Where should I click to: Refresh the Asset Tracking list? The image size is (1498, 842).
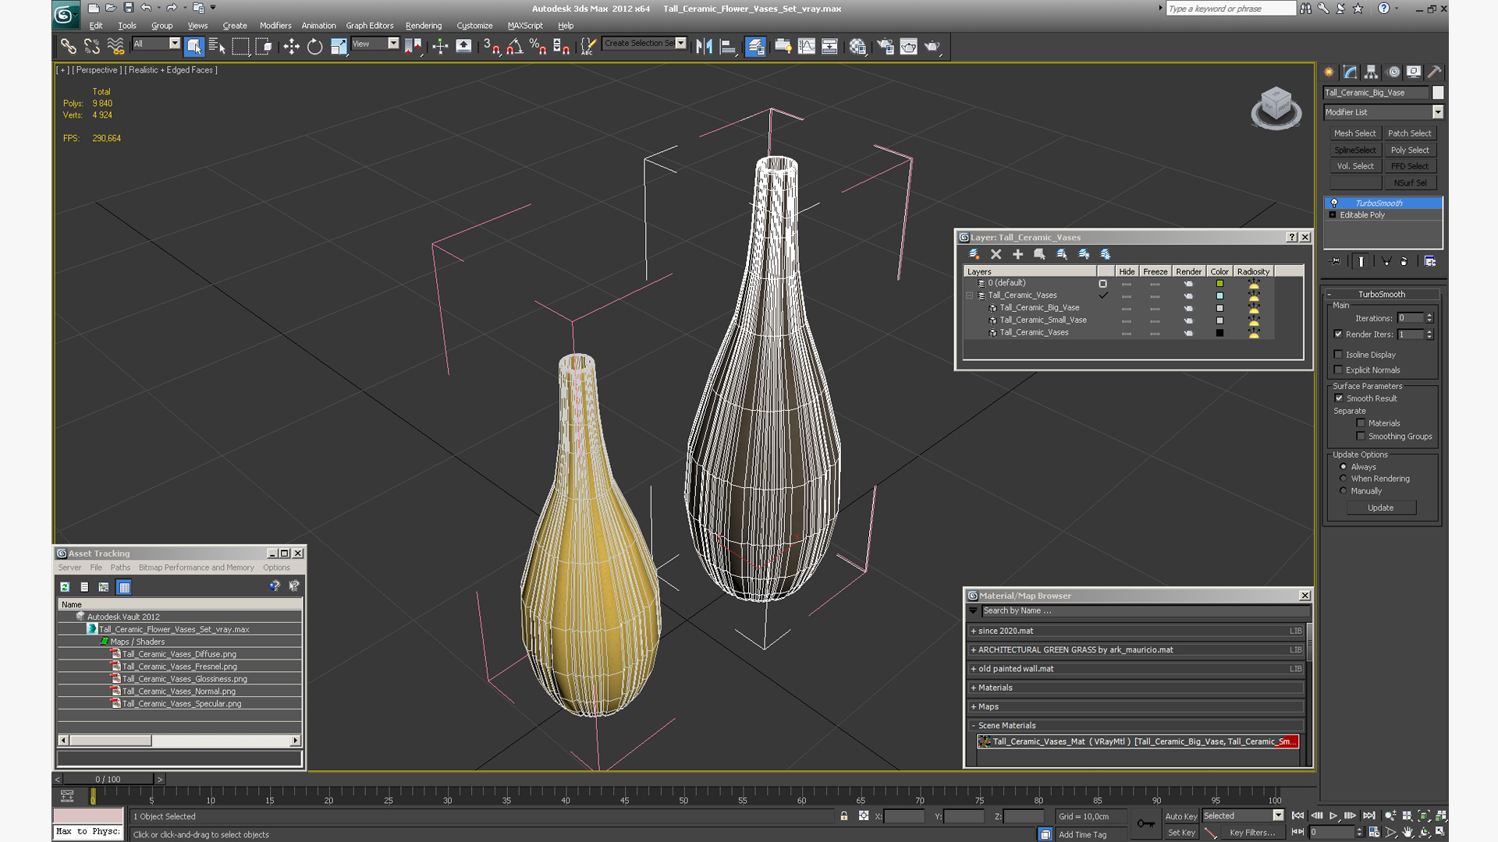pos(65,587)
